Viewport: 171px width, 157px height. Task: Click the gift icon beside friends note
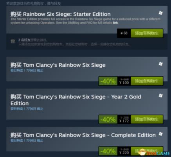tap(13, 41)
